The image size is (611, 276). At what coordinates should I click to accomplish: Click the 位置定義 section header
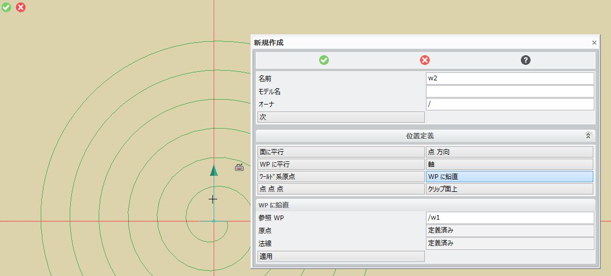coord(425,136)
